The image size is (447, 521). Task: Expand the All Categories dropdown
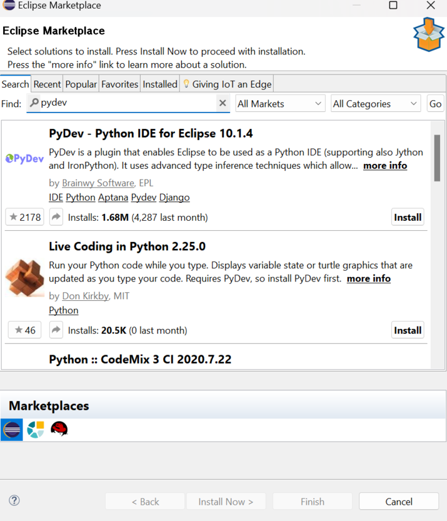point(375,104)
